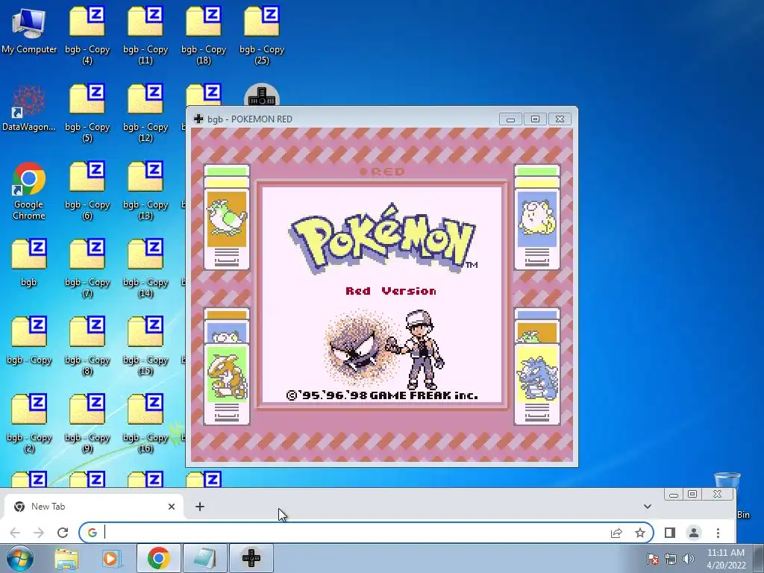This screenshot has width=764, height=573.
Task: Open the Chrome profile menu
Action: 694,533
